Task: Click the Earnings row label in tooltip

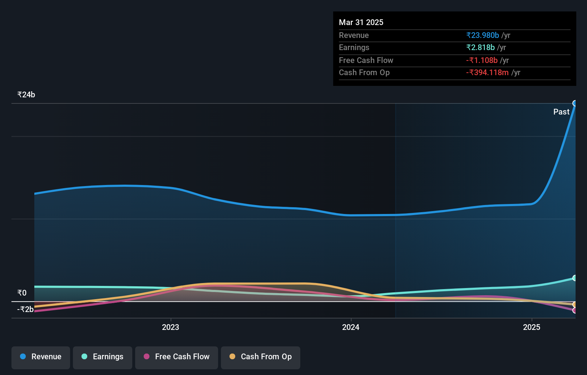Action: point(354,47)
